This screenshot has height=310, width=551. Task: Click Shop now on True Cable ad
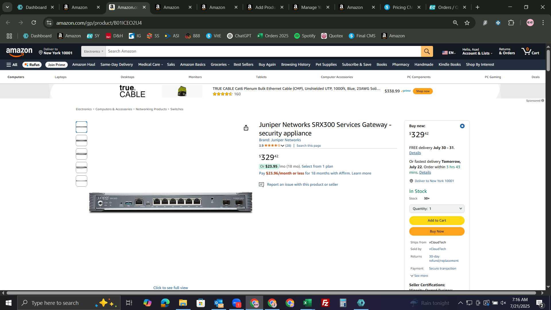423,91
